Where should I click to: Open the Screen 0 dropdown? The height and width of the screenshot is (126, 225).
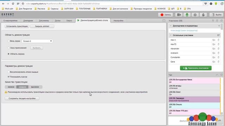[37, 41]
